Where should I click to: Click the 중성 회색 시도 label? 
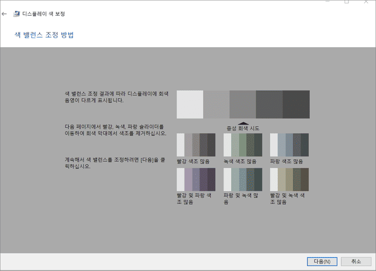243,128
